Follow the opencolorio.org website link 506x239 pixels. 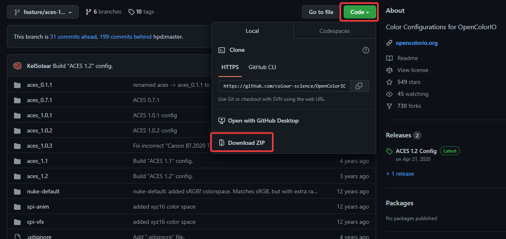coord(416,43)
